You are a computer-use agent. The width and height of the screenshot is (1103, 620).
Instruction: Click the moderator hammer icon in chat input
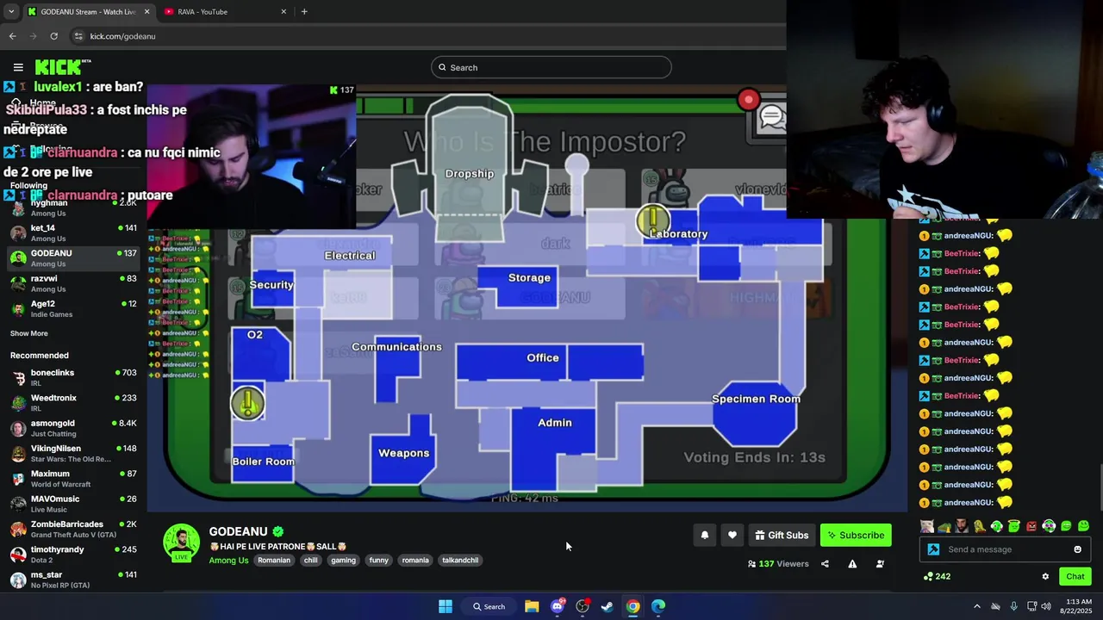933,549
